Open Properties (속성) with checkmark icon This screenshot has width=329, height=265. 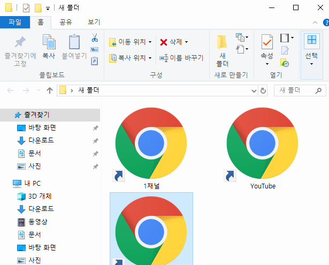(267, 42)
